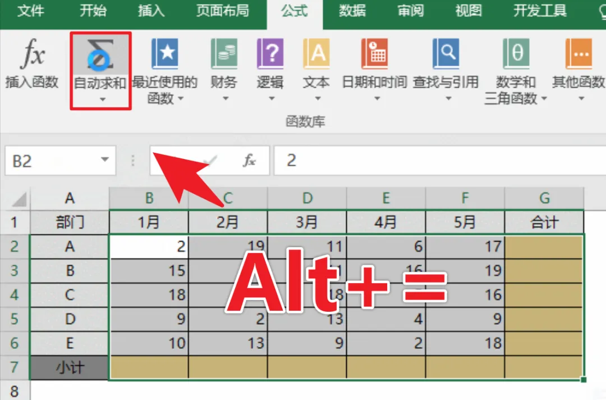Expand the More Functions (其他函数) arrow
The image size is (606, 400).
coord(581,99)
